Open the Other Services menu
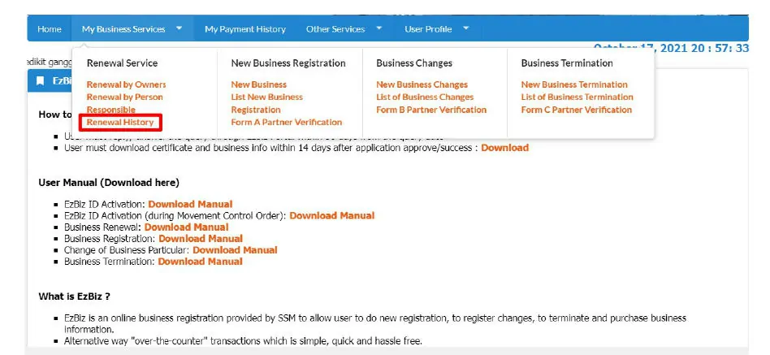The width and height of the screenshot is (770, 355). (335, 29)
